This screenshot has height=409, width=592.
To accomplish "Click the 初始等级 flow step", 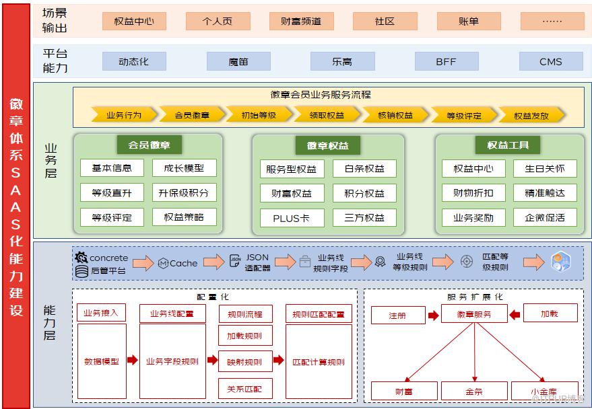I will click(259, 115).
